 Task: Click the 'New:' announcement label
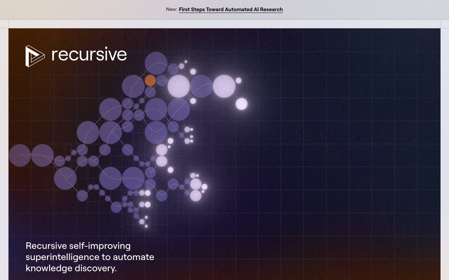(172, 9)
